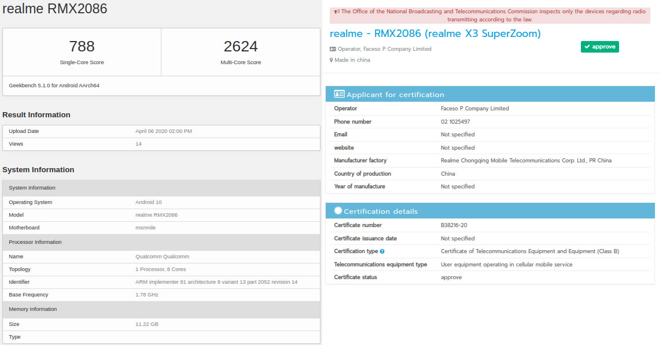Click the Made in china text
The width and height of the screenshot is (659, 345).
click(352, 60)
